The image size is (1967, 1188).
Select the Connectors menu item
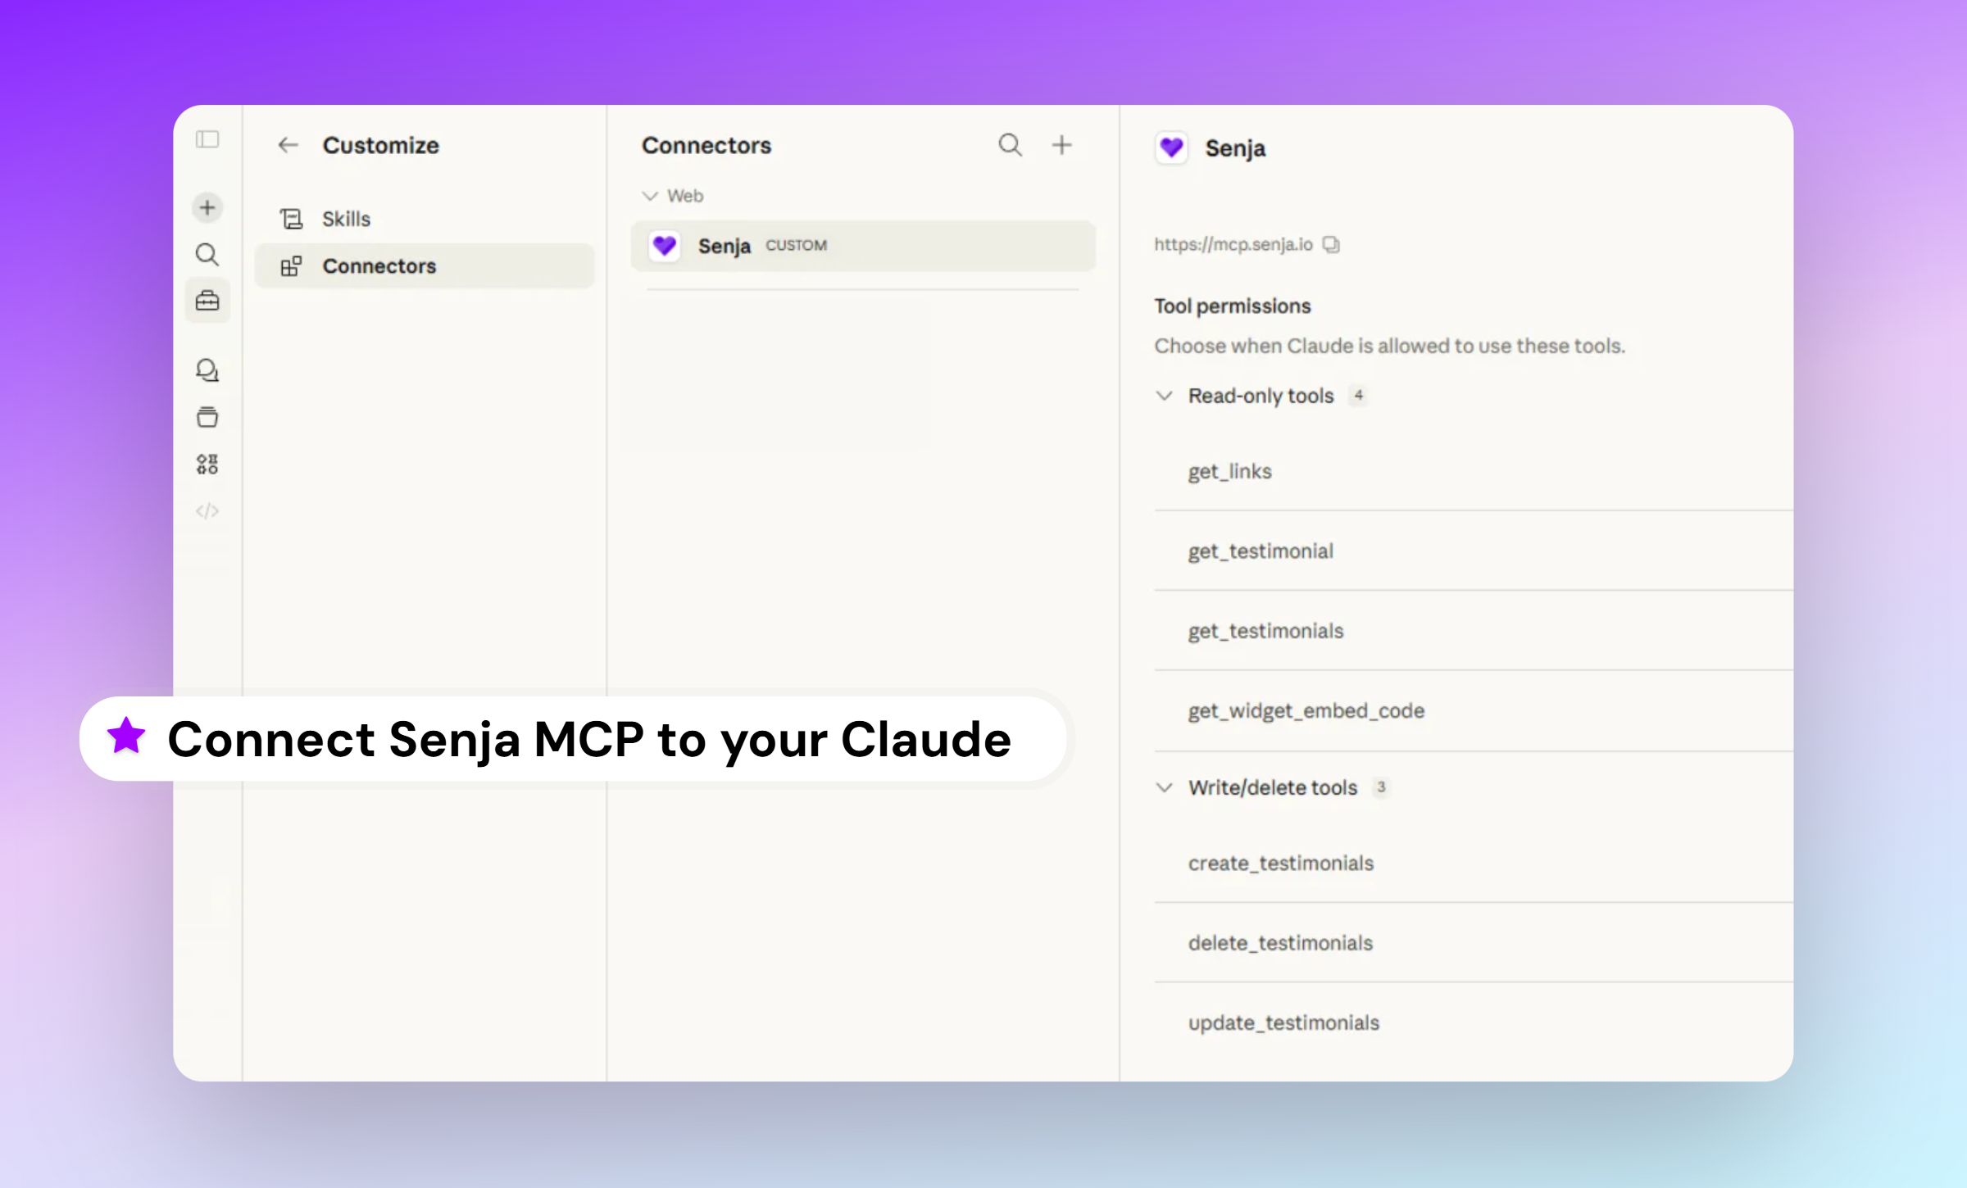pyautogui.click(x=379, y=266)
